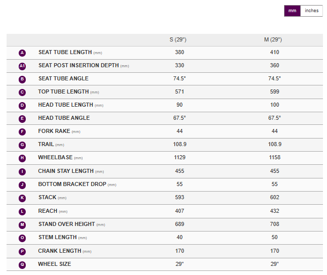Click the B seat tube angle badge
This screenshot has height=275, width=327.
point(22,79)
